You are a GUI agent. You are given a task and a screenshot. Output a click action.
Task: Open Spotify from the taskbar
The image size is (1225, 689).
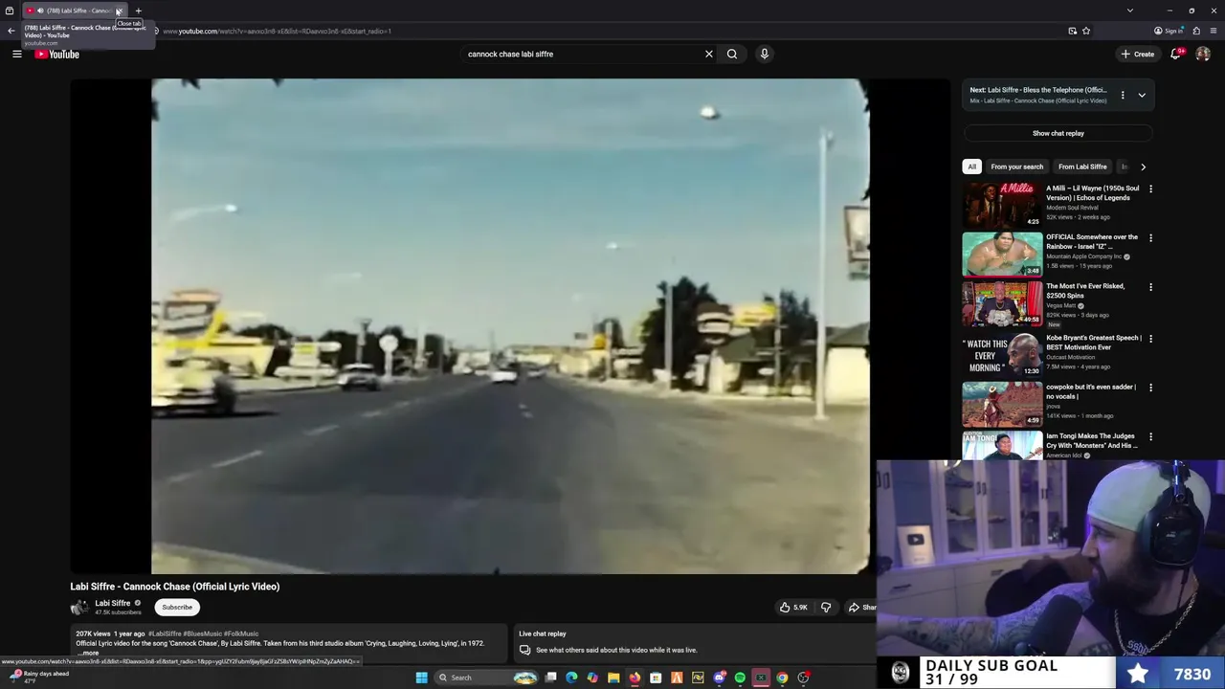pos(740,678)
